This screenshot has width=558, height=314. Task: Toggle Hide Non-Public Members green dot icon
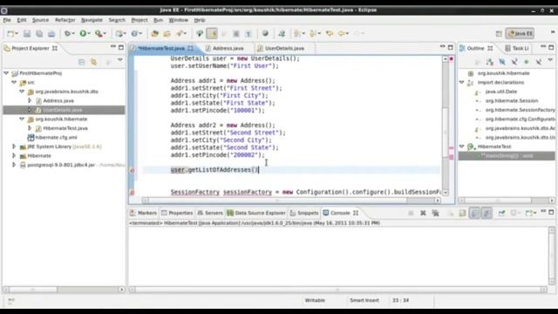pyautogui.click(x=527, y=62)
